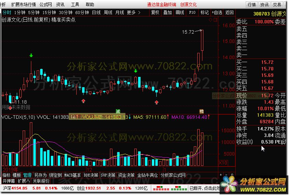Click the first green sell arrow signal

pos(31,55)
